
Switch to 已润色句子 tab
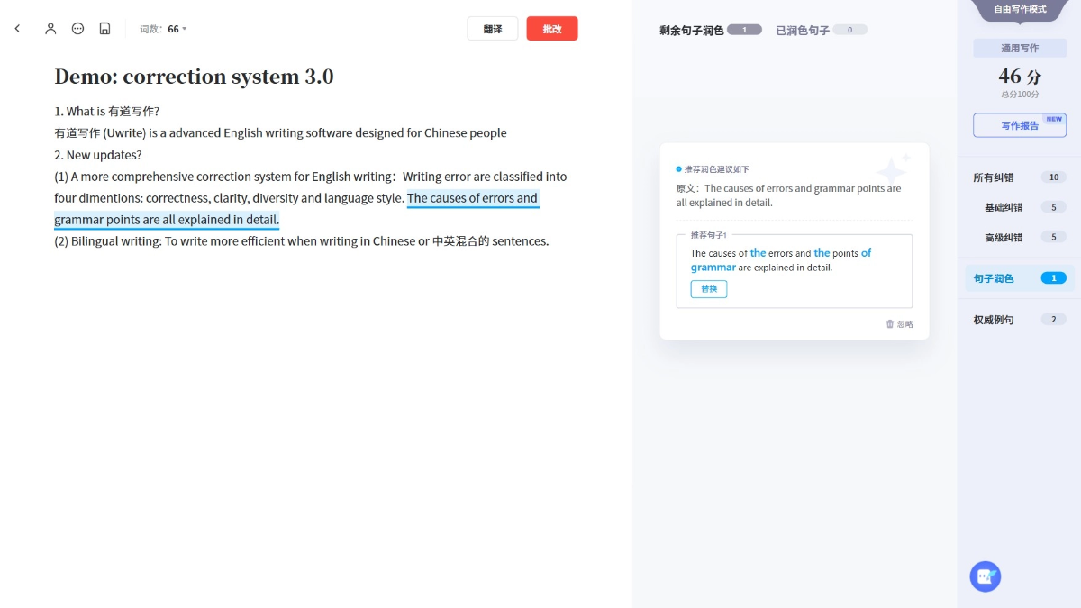click(803, 31)
